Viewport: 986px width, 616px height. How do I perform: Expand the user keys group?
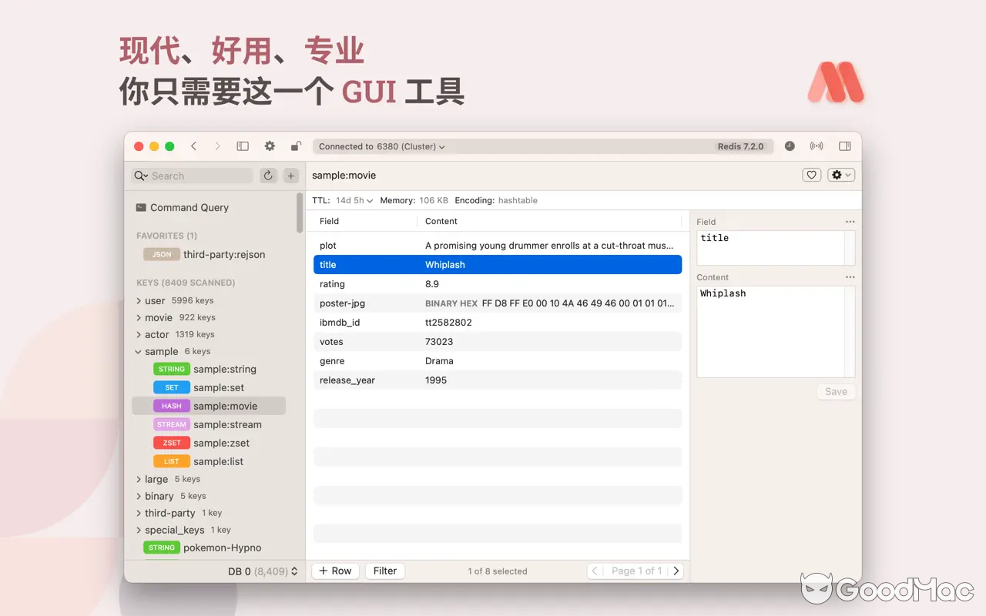(x=138, y=300)
